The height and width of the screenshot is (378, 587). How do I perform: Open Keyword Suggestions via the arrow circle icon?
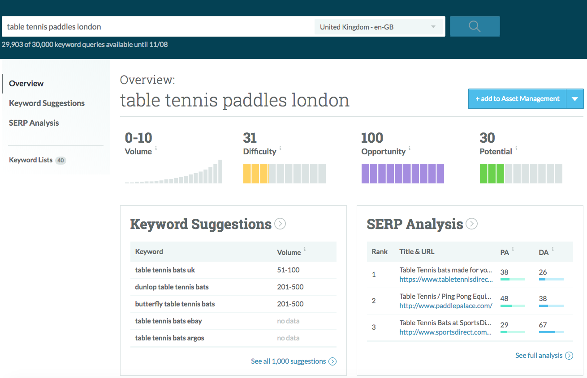280,224
